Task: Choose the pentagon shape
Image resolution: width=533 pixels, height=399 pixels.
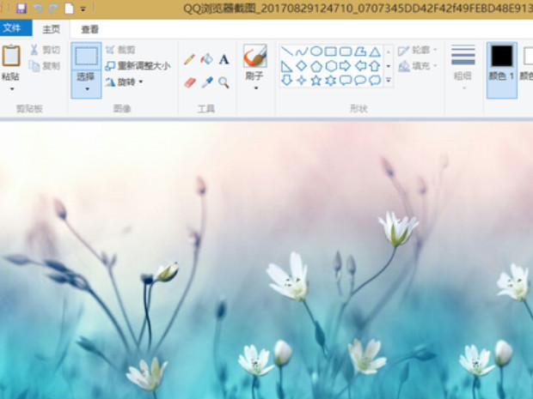Action: (316, 66)
